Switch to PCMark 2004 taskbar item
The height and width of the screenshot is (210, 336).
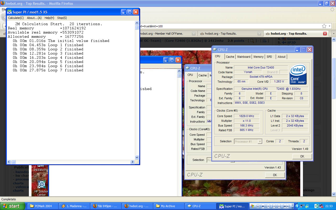click(43, 206)
